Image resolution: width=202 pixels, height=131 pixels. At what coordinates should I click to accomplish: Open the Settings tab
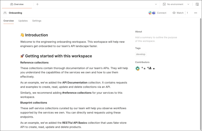click(37, 21)
